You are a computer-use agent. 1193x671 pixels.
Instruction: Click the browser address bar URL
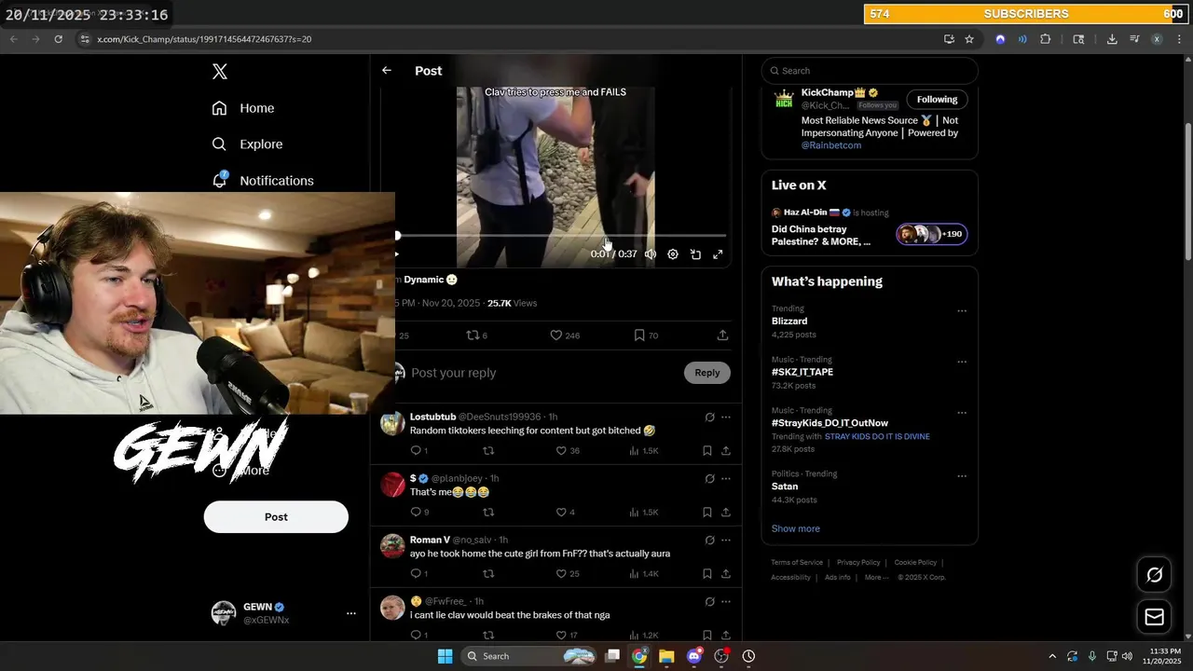point(204,39)
